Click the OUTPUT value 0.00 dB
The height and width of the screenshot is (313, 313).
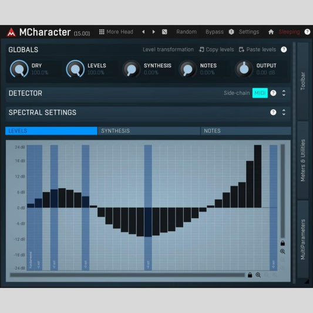(x=265, y=72)
